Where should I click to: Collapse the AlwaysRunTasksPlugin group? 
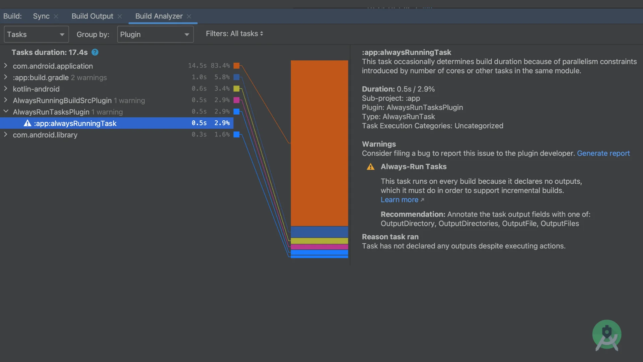coord(6,111)
